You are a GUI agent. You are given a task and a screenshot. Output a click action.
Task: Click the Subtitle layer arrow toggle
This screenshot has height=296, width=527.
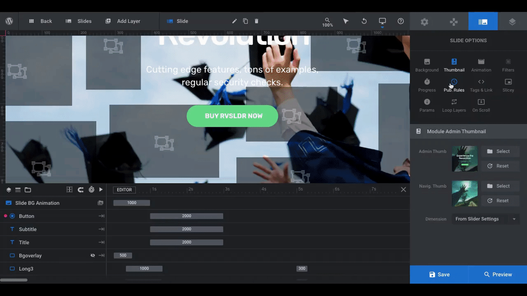coord(101,229)
